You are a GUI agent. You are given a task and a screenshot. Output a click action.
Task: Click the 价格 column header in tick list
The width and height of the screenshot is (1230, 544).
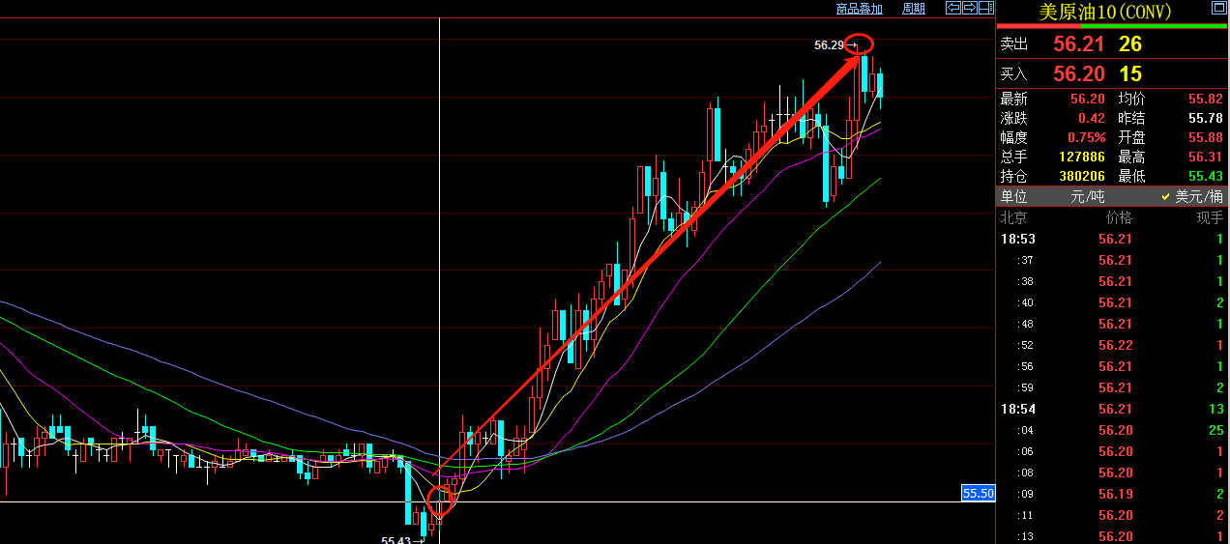tap(1118, 217)
